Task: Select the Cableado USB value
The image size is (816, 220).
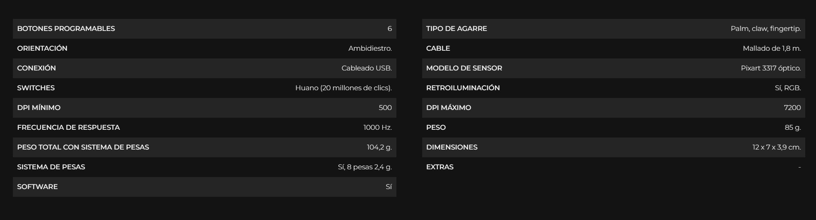Action: (x=366, y=68)
